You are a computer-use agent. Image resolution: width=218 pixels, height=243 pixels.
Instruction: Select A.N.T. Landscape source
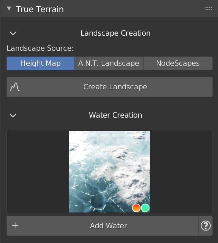click(109, 63)
